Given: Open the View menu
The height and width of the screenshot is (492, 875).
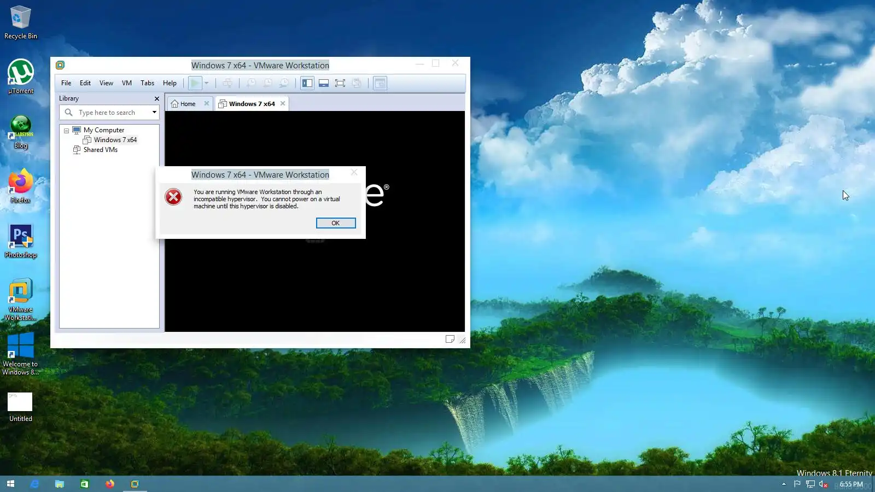Looking at the screenshot, I should tap(106, 83).
